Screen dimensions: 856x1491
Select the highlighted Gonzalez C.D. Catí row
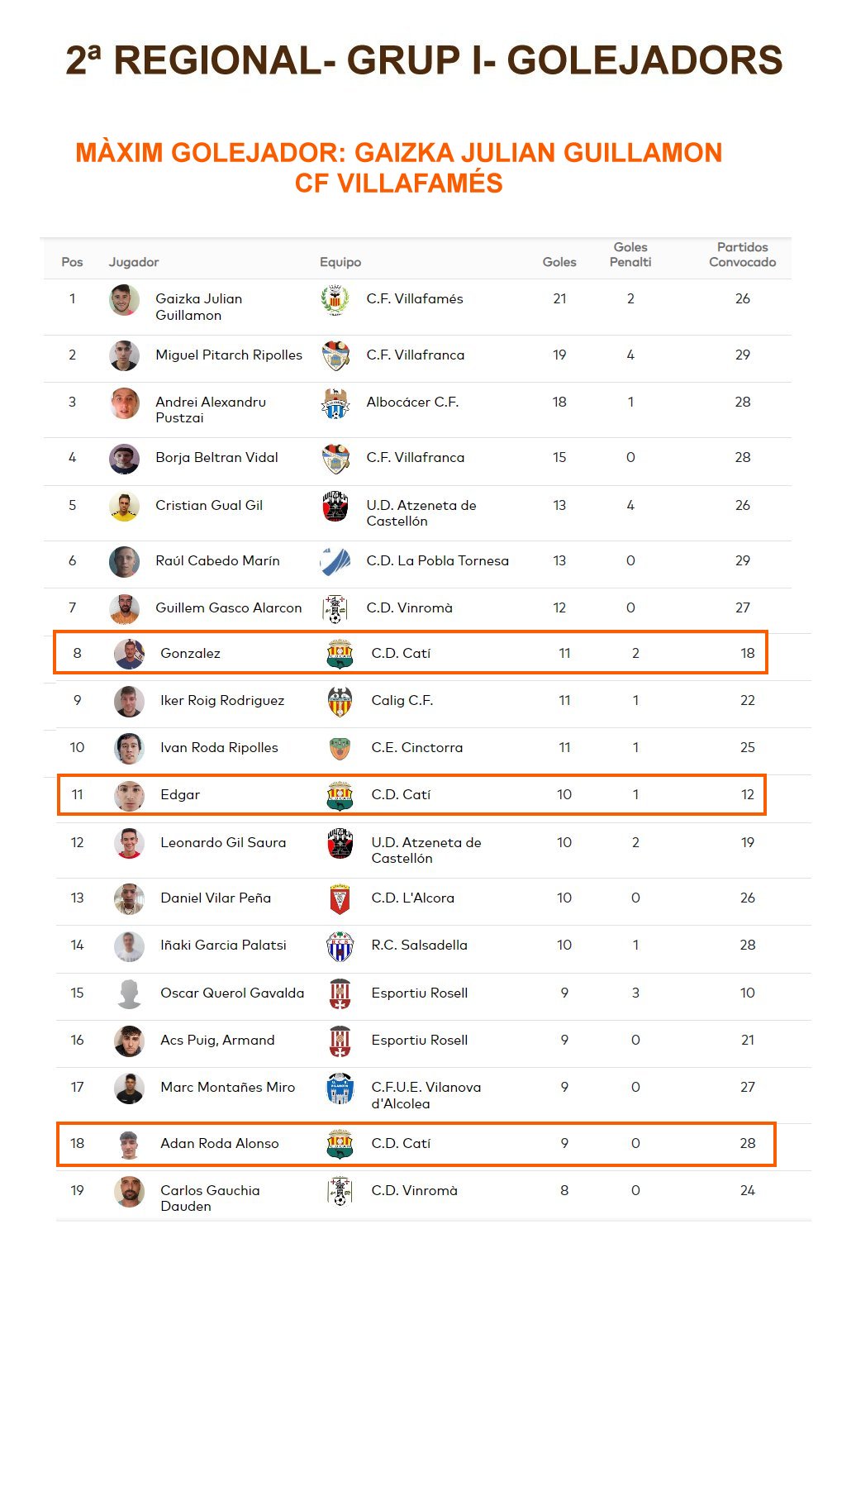[x=411, y=653]
